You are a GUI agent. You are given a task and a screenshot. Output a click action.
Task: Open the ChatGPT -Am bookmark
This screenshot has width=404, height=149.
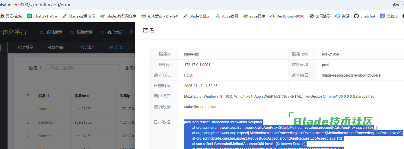(x=42, y=16)
